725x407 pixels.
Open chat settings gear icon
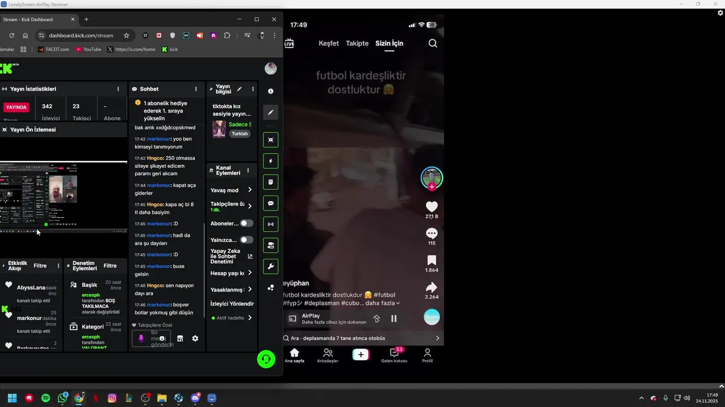[195, 339]
